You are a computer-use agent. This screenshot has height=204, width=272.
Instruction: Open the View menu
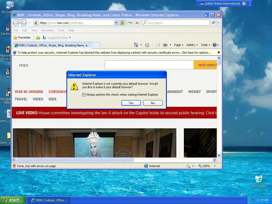[x=34, y=30]
